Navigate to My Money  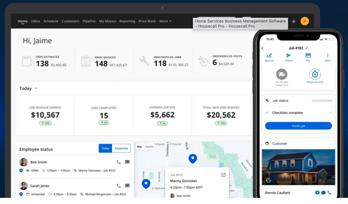click(108, 21)
